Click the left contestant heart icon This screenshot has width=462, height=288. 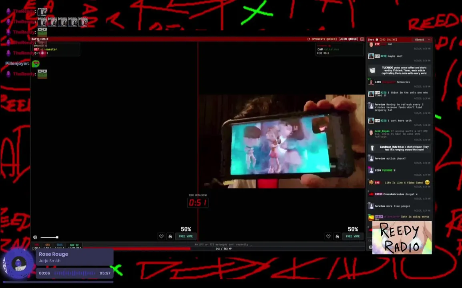[x=161, y=236]
